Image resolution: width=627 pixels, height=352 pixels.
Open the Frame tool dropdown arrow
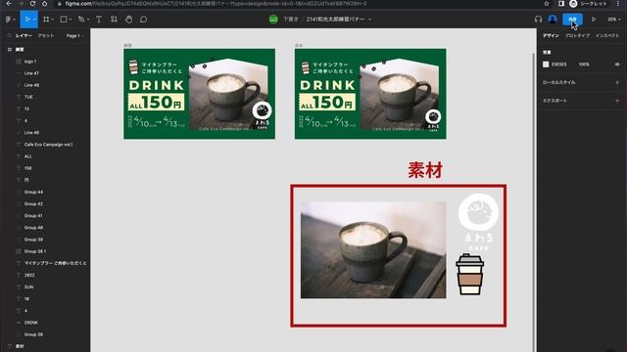pos(52,20)
